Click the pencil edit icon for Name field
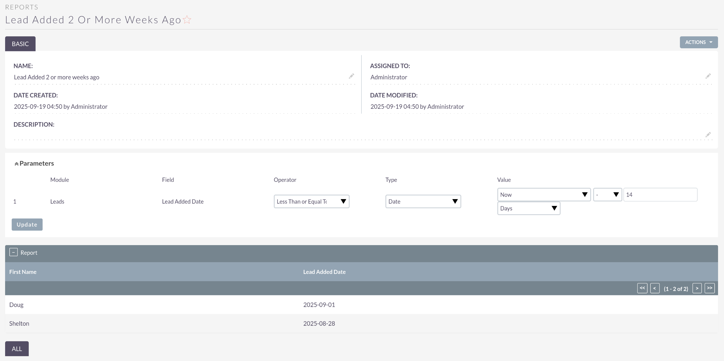 (x=351, y=76)
